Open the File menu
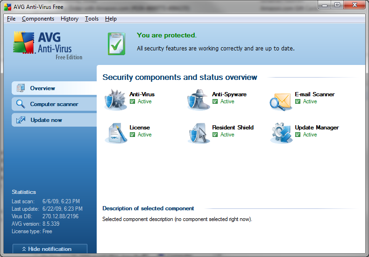 click(11, 19)
